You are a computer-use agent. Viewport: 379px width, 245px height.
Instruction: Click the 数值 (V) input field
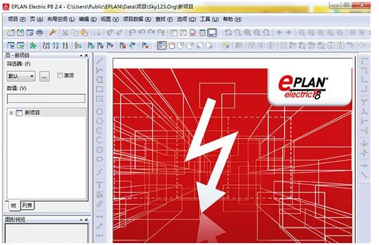pyautogui.click(x=46, y=99)
